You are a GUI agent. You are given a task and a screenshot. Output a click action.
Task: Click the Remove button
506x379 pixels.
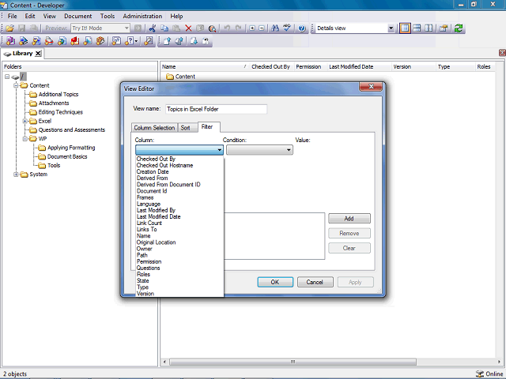point(349,234)
